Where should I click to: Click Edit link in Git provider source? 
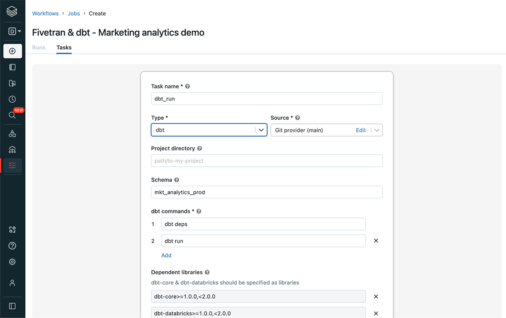pos(361,131)
